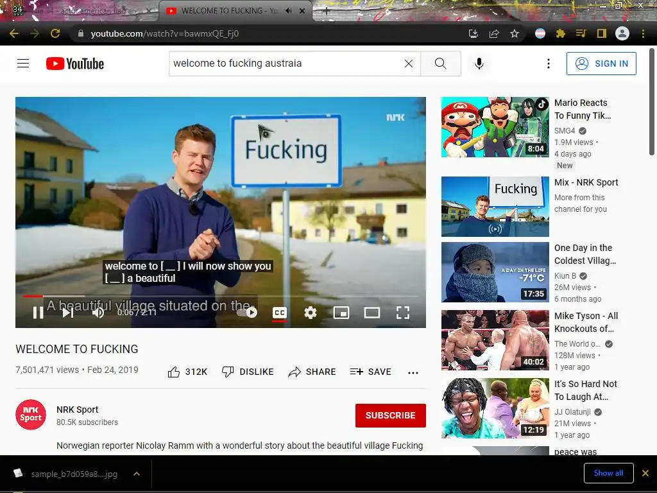Click SAVE to playlist
This screenshot has height=493, width=657.
click(371, 372)
